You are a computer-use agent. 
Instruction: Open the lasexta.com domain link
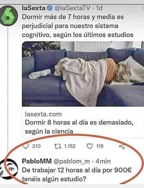point(43,114)
